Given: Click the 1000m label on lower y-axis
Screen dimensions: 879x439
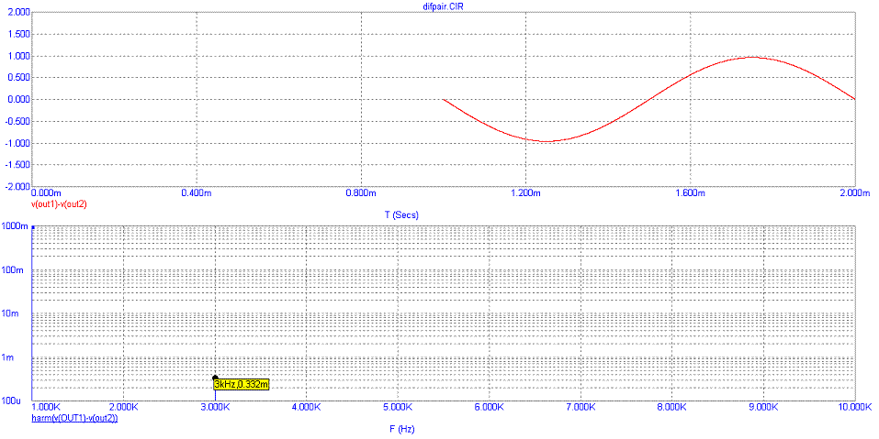Looking at the screenshot, I should click(x=15, y=226).
